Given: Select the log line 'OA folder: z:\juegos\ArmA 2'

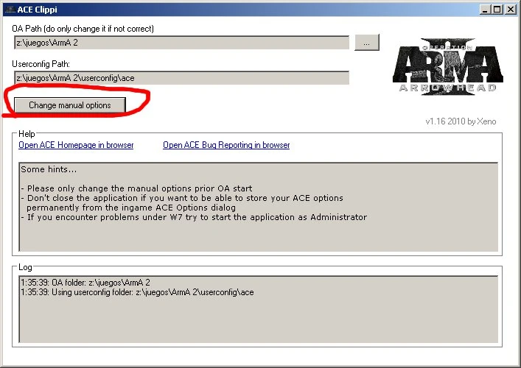Looking at the screenshot, I should [85, 283].
